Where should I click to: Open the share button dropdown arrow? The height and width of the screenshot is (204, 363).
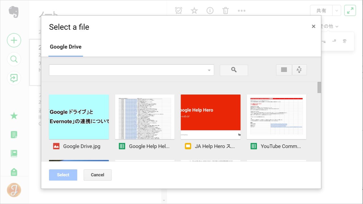point(336,11)
